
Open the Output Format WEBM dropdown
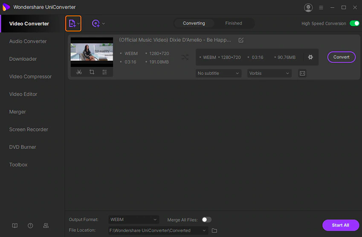pyautogui.click(x=134, y=220)
